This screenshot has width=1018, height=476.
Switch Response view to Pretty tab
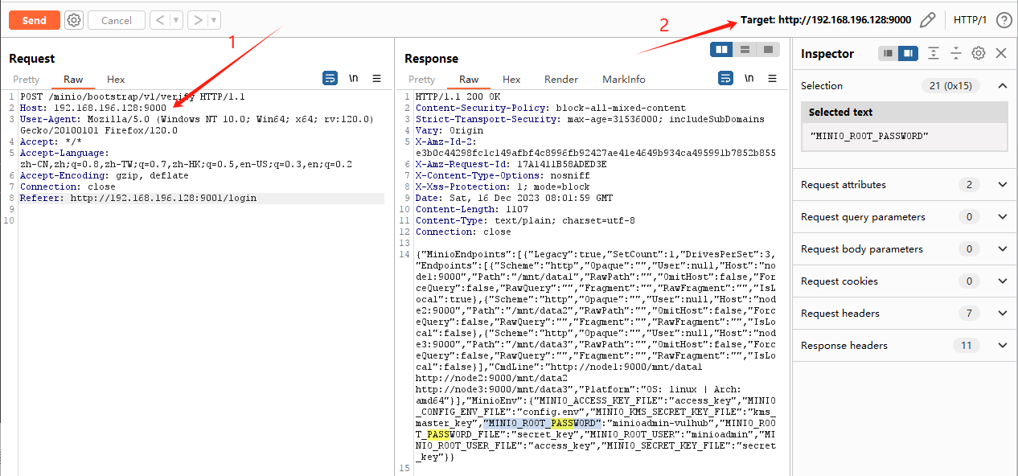click(x=421, y=80)
